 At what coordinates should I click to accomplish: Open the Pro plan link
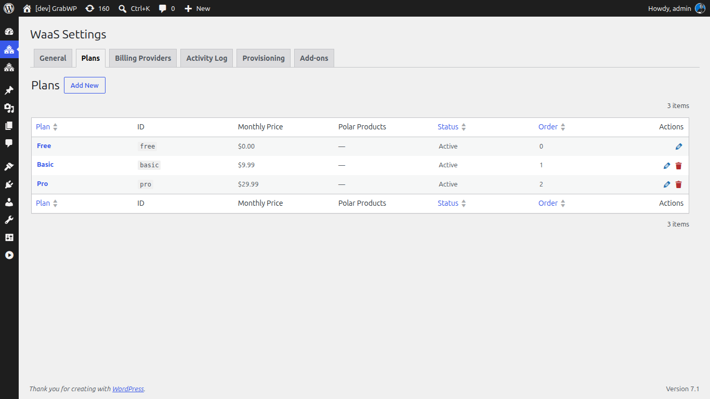click(x=42, y=184)
